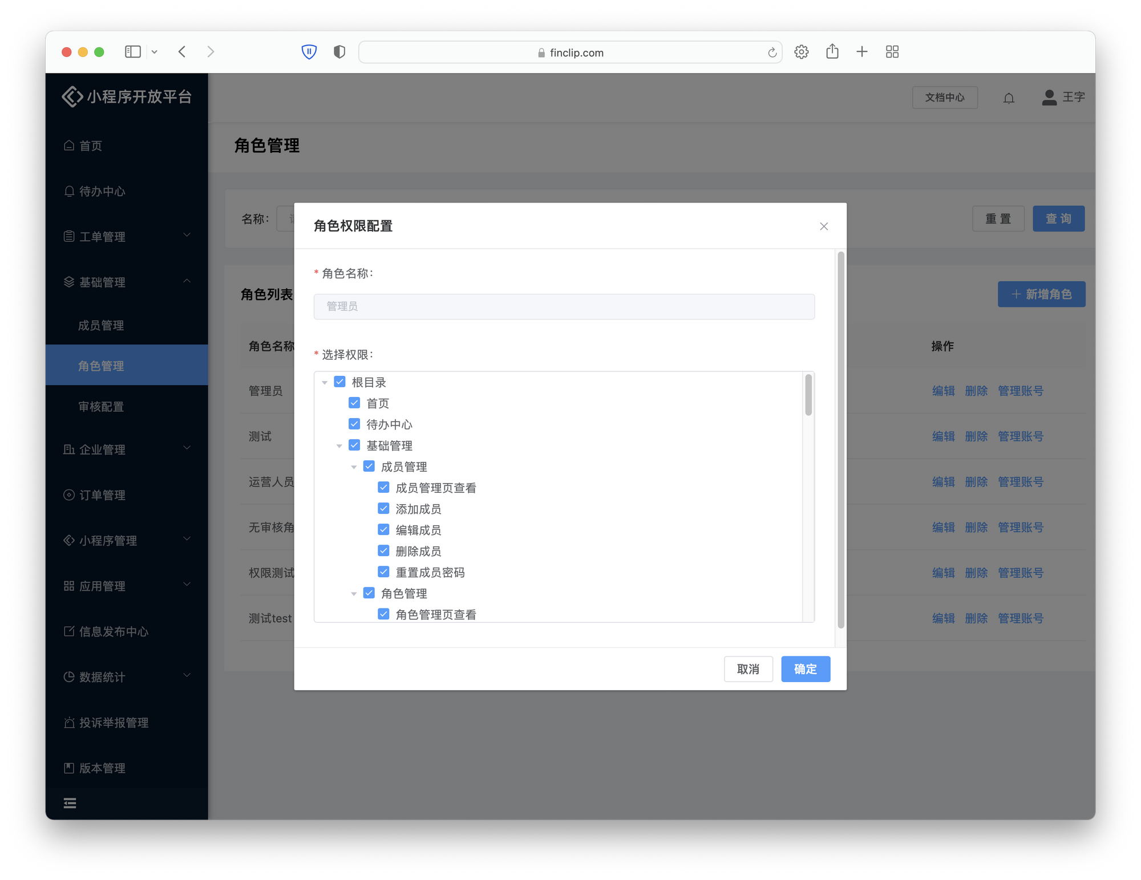Click the permission tree scrollbar thumb

808,395
